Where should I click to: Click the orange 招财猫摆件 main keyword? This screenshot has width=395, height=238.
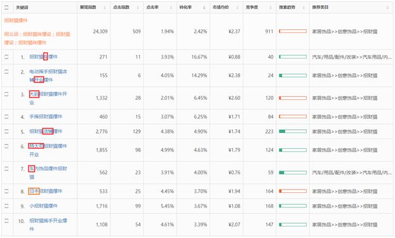point(16,20)
